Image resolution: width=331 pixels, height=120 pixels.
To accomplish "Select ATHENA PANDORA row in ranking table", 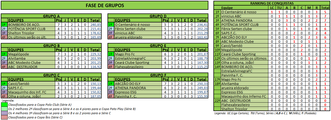I will point(272,20).
